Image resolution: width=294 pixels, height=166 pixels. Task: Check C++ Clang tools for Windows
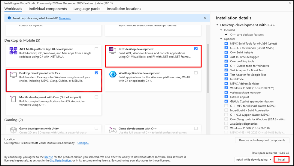pyautogui.click(x=226, y=119)
